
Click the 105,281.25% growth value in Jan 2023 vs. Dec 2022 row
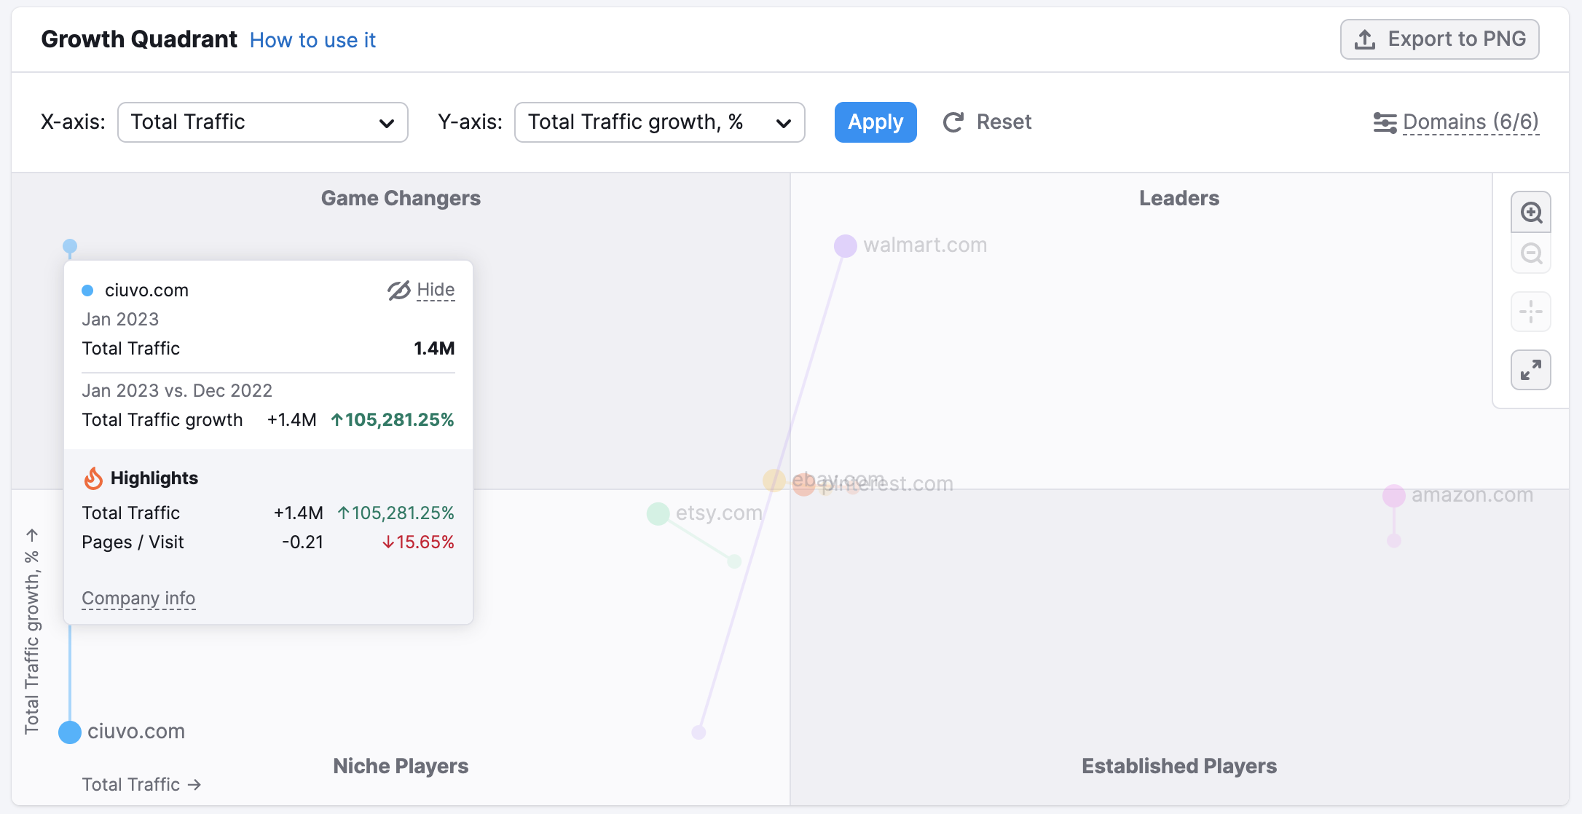click(x=393, y=420)
